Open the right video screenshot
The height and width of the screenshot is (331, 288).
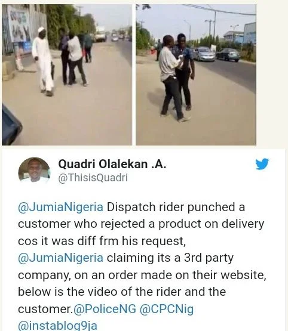tap(196, 75)
